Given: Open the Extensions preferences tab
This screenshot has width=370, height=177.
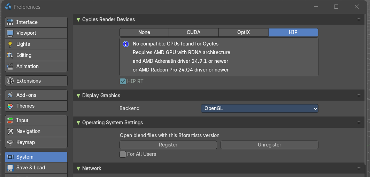Looking at the screenshot, I should (36, 81).
